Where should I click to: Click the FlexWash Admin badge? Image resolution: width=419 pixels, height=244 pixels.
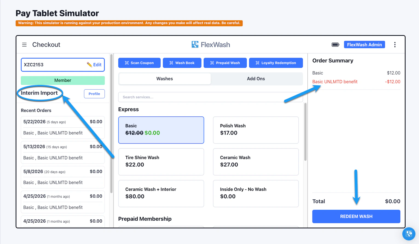[x=365, y=45]
